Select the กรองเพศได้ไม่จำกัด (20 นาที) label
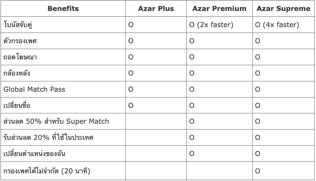316x181 pixels. click(x=47, y=171)
